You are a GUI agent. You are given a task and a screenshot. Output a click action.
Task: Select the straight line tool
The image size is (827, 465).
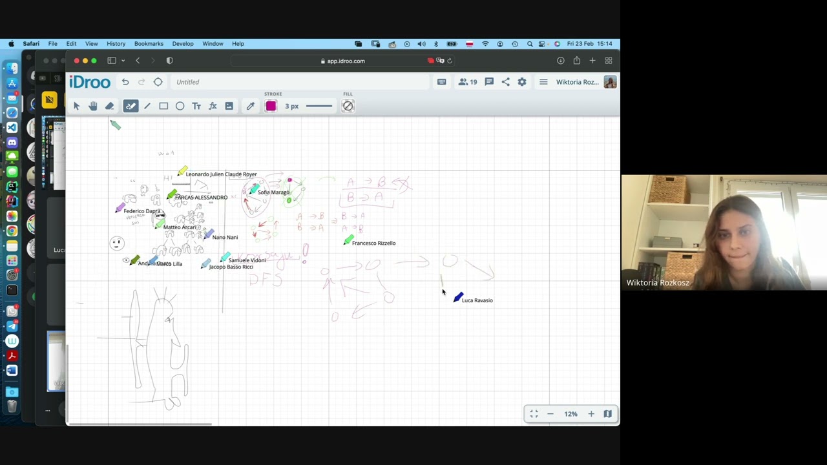click(x=147, y=106)
